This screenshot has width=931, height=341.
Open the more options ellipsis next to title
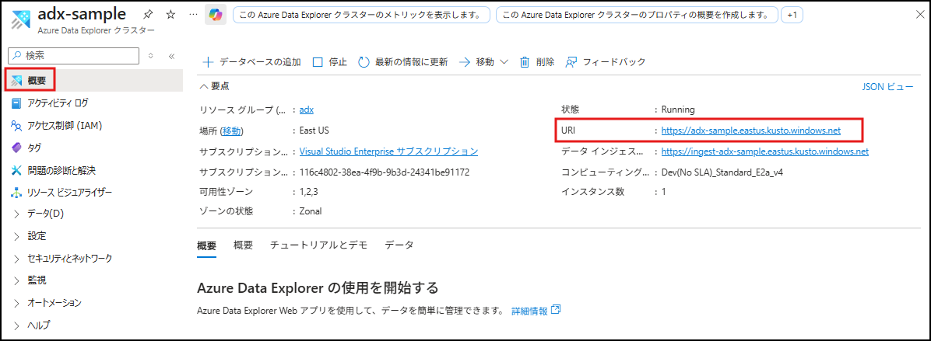point(191,14)
